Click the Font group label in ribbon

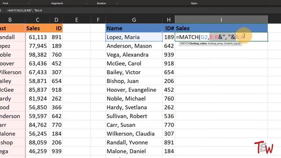(x=5, y=3)
